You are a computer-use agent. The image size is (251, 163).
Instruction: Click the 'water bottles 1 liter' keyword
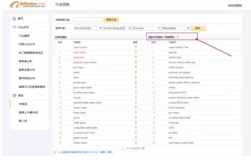(179, 47)
